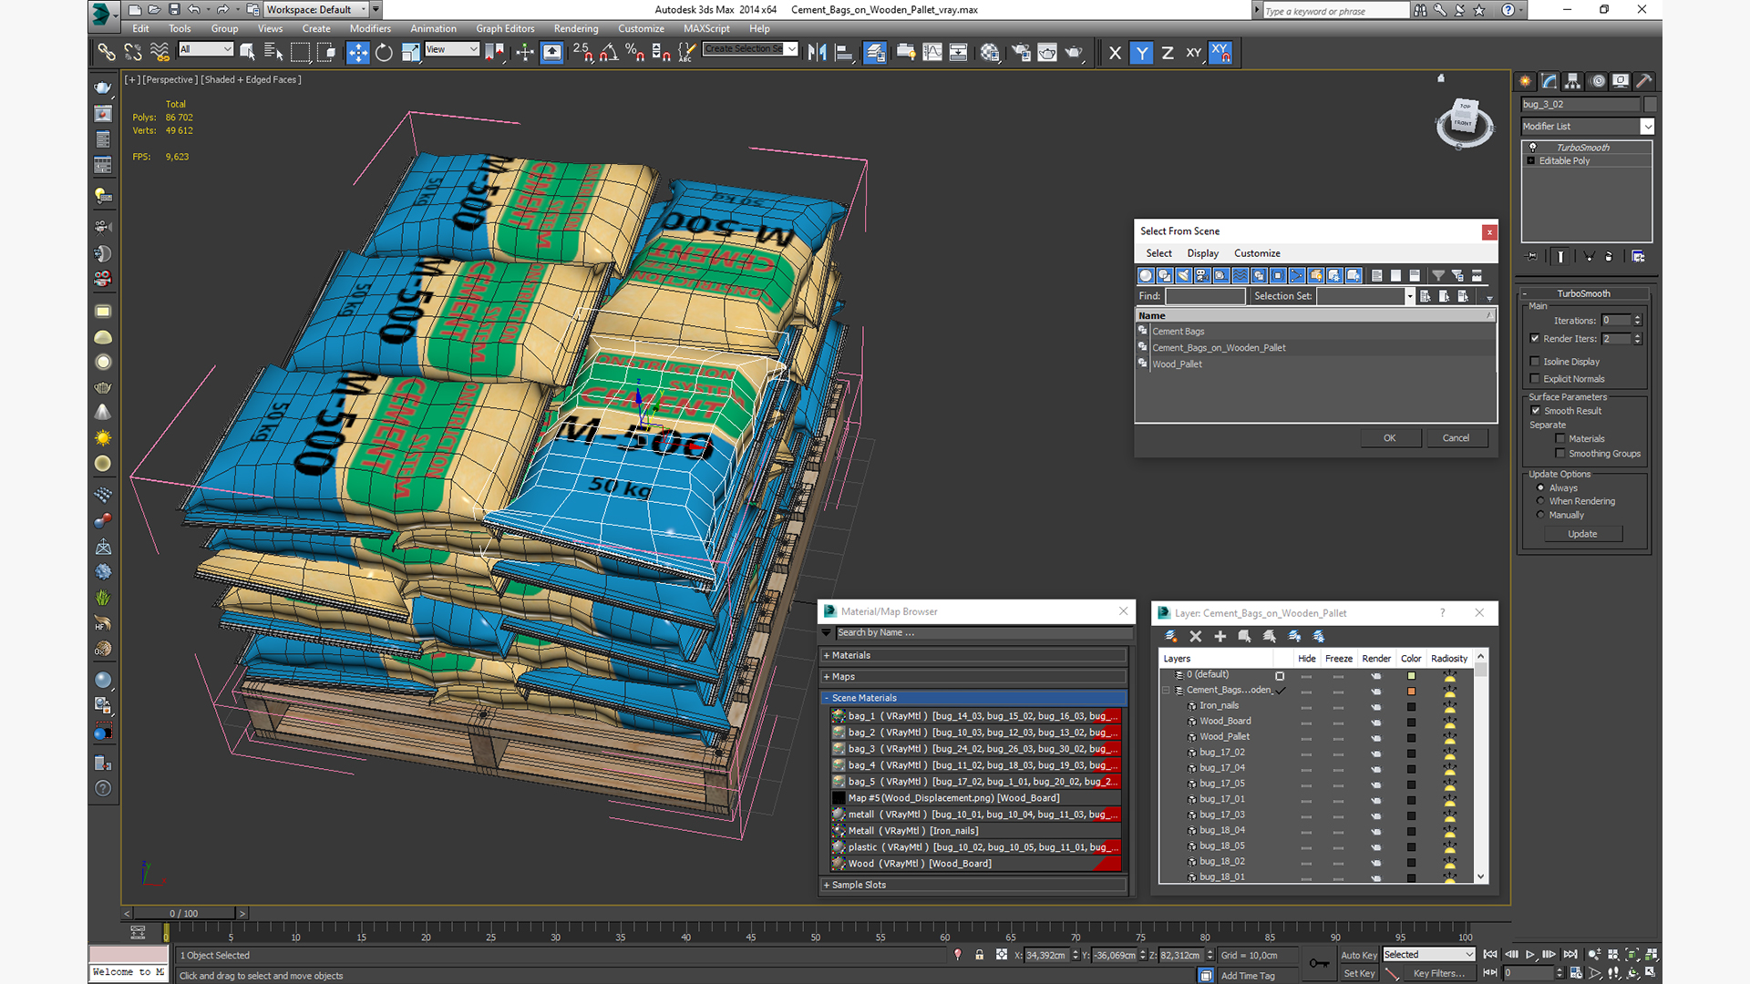This screenshot has height=984, width=1750.
Task: Select the Always update option
Action: tap(1541, 487)
